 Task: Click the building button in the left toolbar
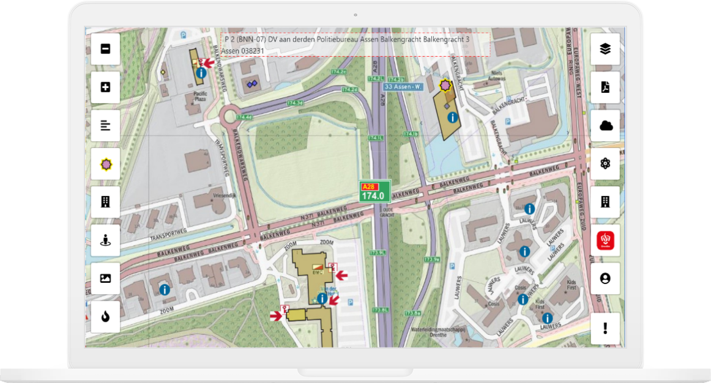pyautogui.click(x=105, y=202)
